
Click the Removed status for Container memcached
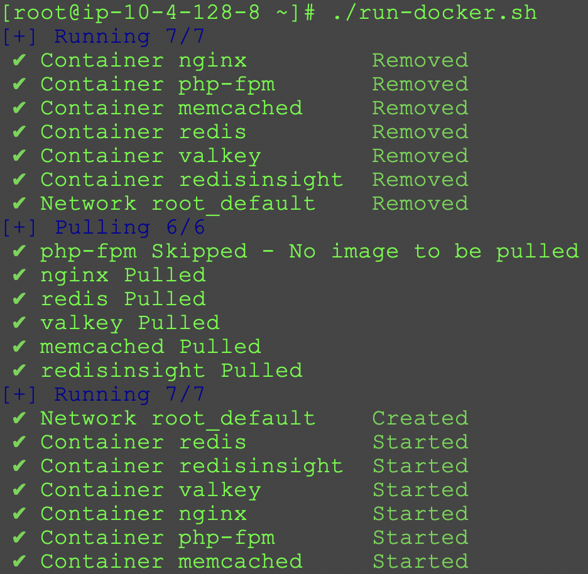[x=420, y=108]
